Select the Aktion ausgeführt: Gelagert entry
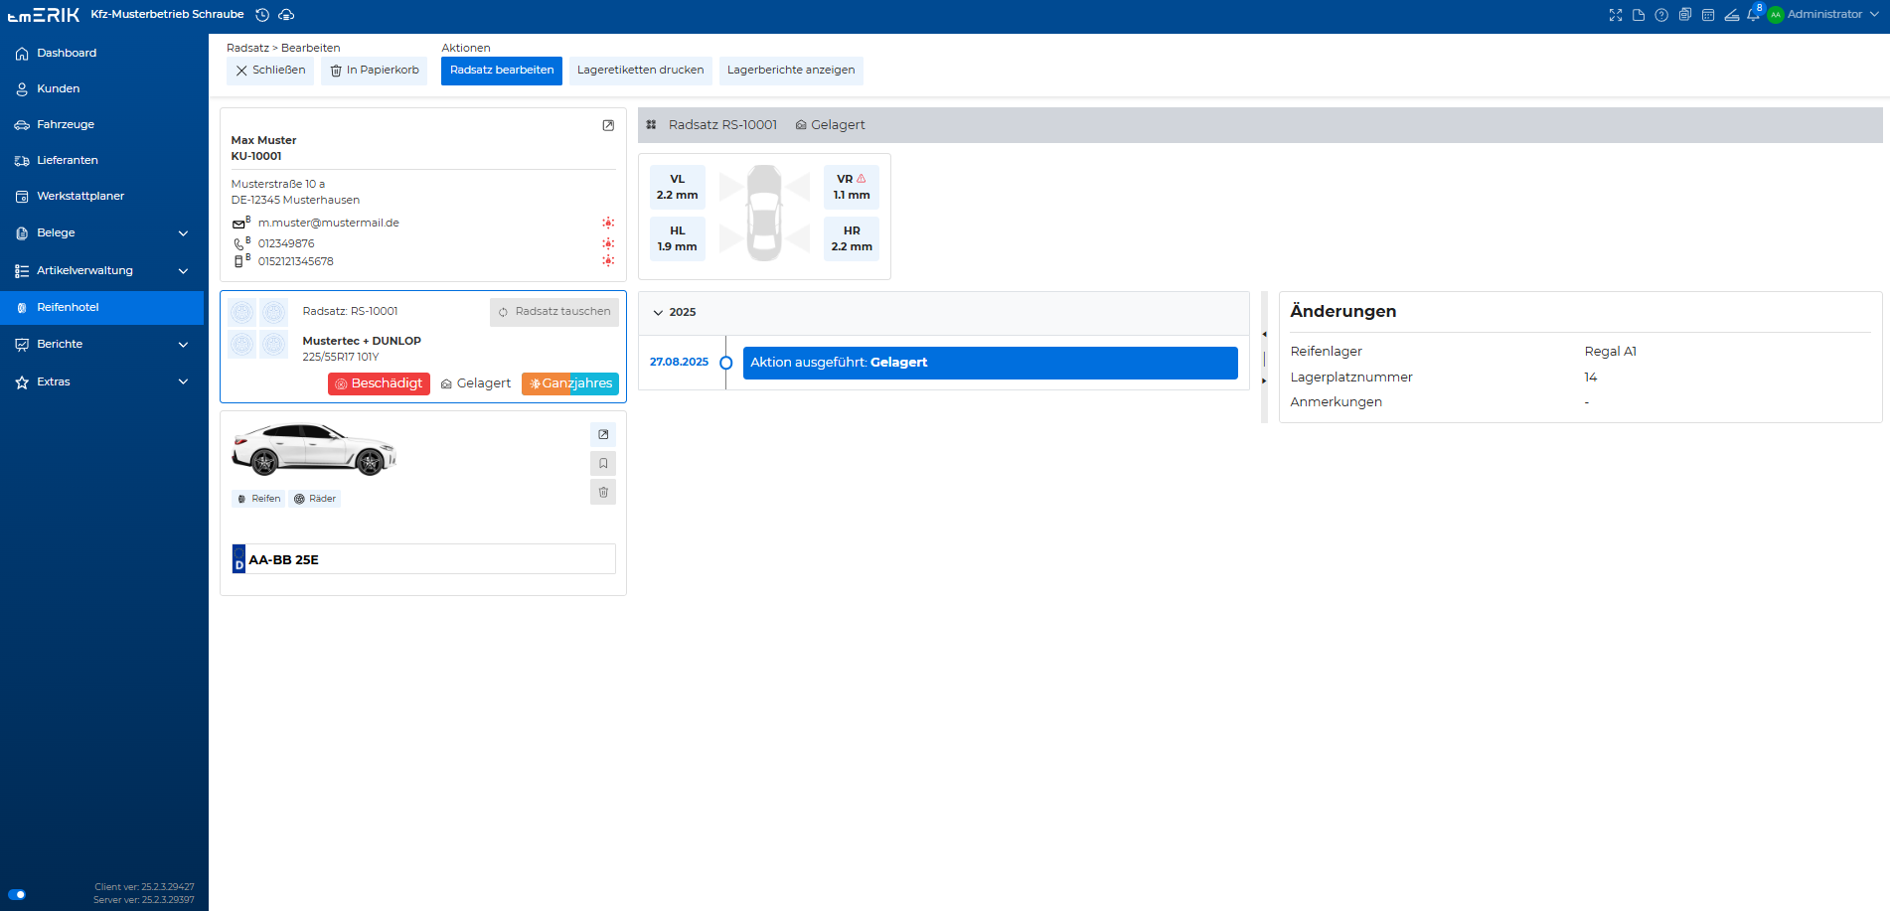The width and height of the screenshot is (1890, 911). pyautogui.click(x=991, y=363)
